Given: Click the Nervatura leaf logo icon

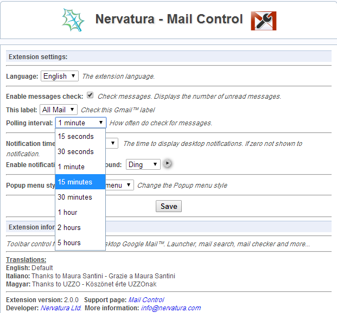Looking at the screenshot, I should point(73,20).
